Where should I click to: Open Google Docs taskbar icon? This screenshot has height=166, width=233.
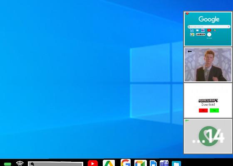(x=153, y=163)
